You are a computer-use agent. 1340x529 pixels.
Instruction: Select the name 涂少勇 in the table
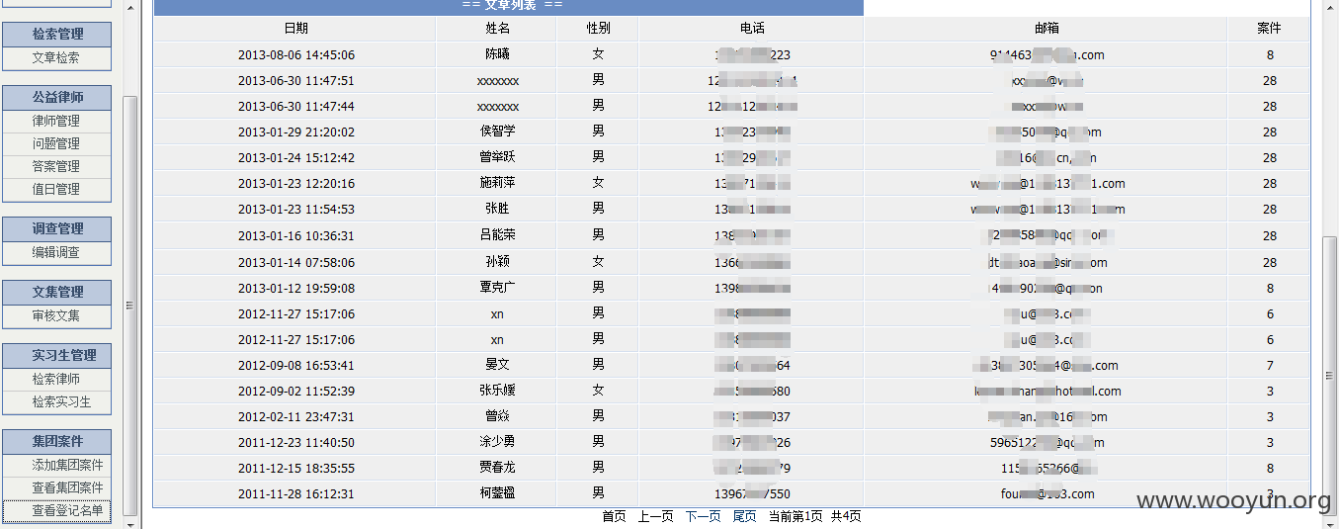(x=497, y=443)
